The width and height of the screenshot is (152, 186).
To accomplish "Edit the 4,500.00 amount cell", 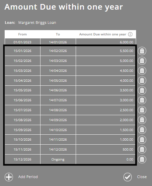I will coord(106,71).
